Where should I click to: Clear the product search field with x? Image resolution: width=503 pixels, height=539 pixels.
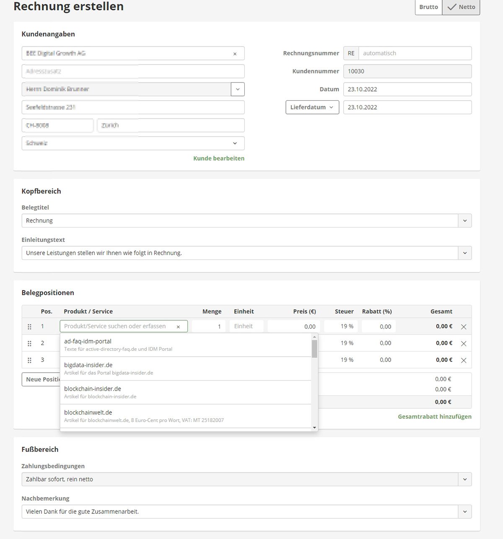click(178, 327)
